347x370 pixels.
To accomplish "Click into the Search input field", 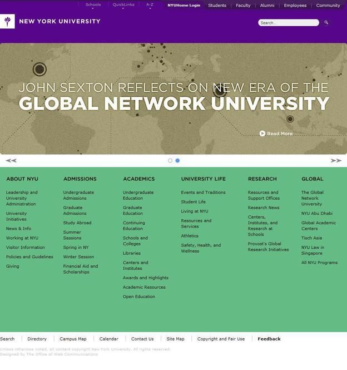I will tap(288, 23).
